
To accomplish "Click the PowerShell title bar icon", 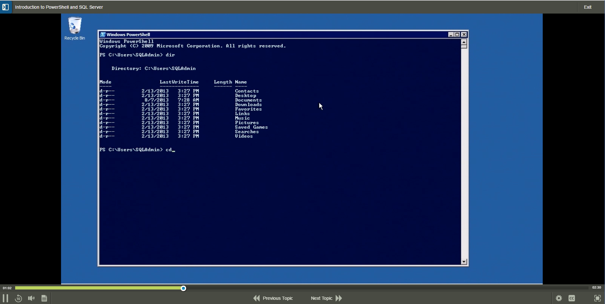I will pyautogui.click(x=103, y=34).
